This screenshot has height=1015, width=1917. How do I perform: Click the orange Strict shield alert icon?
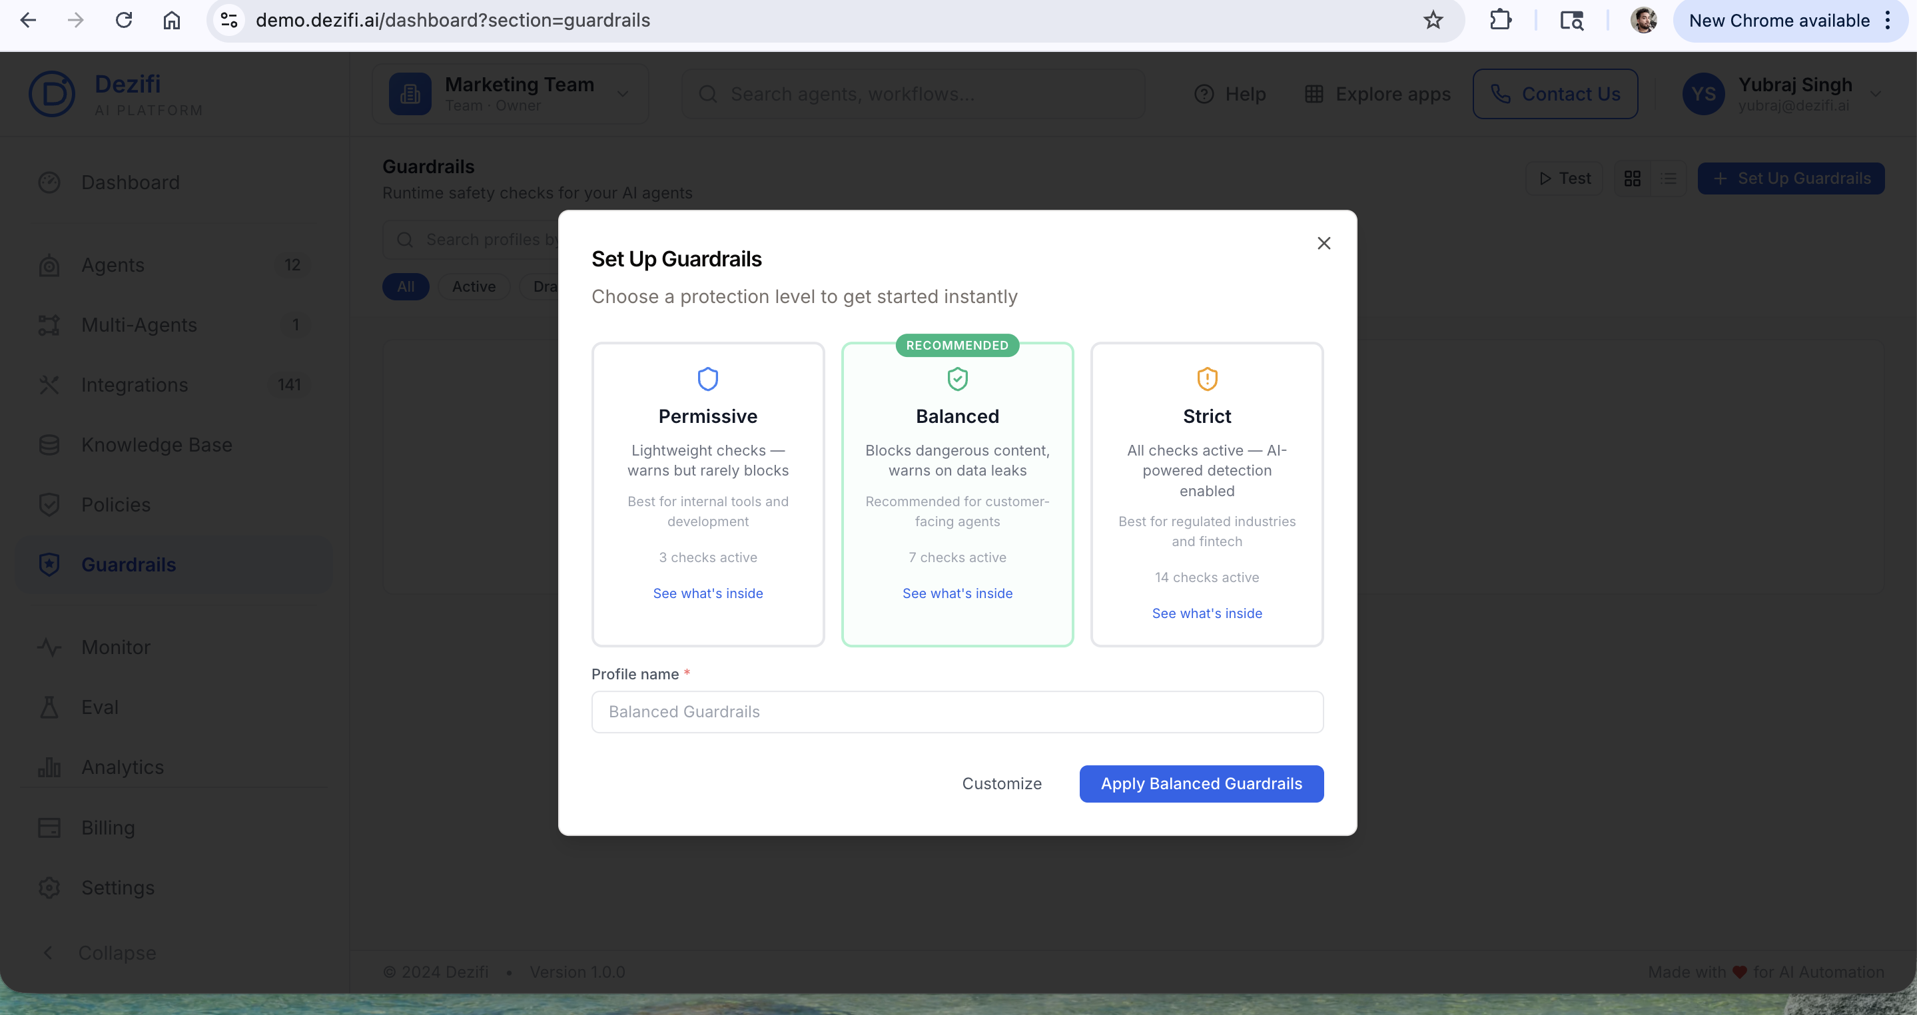pos(1206,379)
